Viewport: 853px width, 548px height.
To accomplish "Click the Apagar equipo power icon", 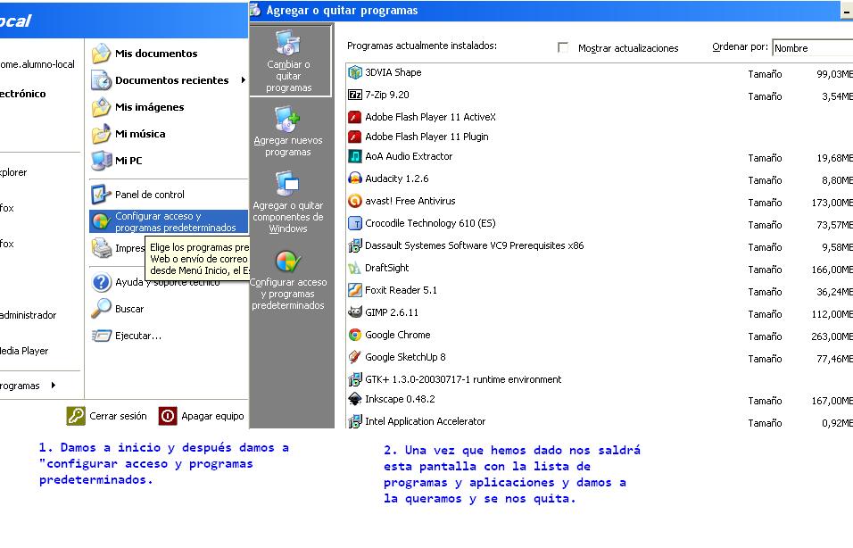I will (168, 416).
